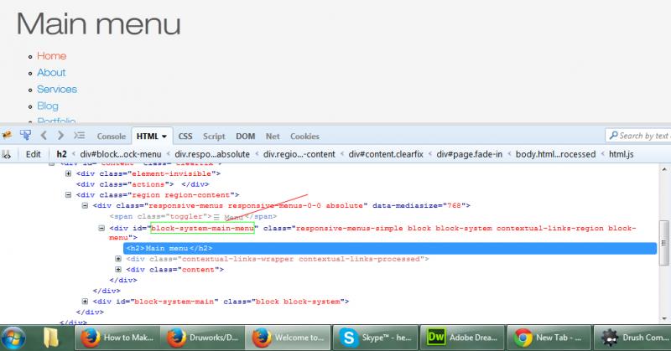Click the Edit button
The height and width of the screenshot is (351, 671).
tap(33, 154)
